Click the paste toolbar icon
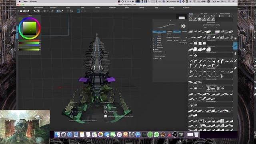 (x=72, y=11)
